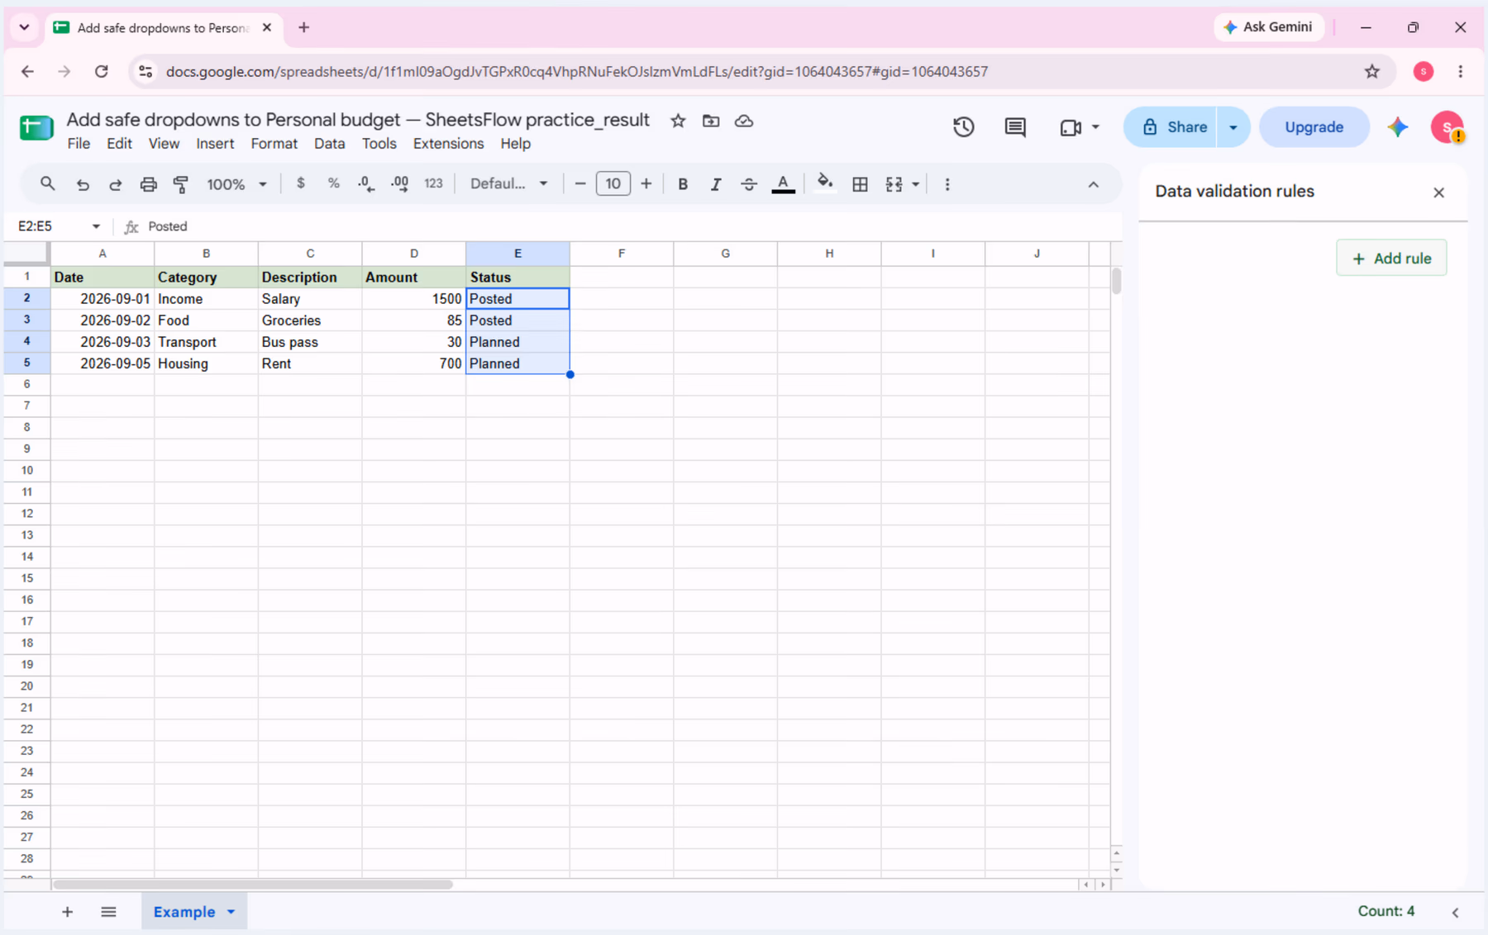
Task: Click the search menus magnifier icon
Action: point(47,183)
